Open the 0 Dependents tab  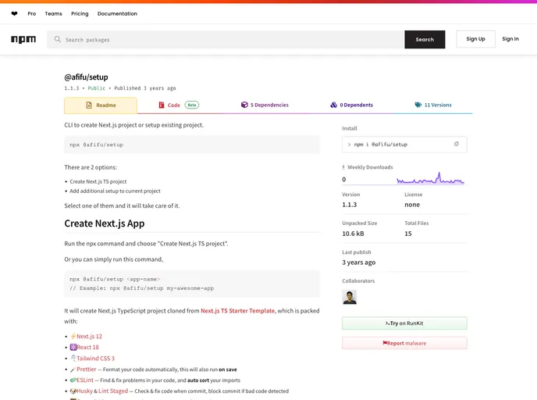351,105
